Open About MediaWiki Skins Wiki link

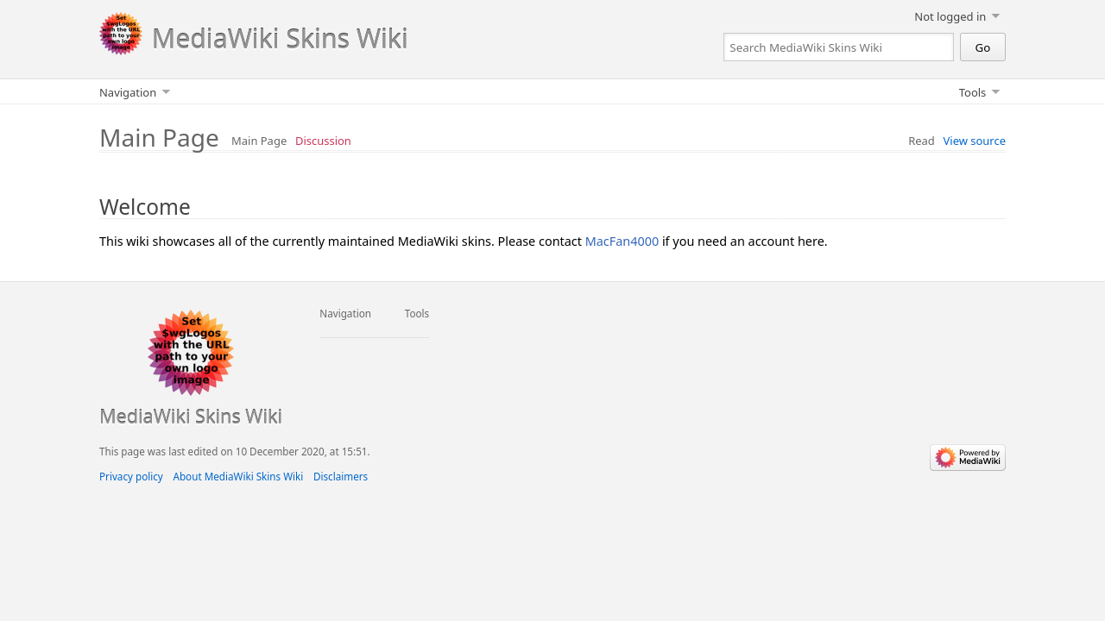(x=238, y=477)
